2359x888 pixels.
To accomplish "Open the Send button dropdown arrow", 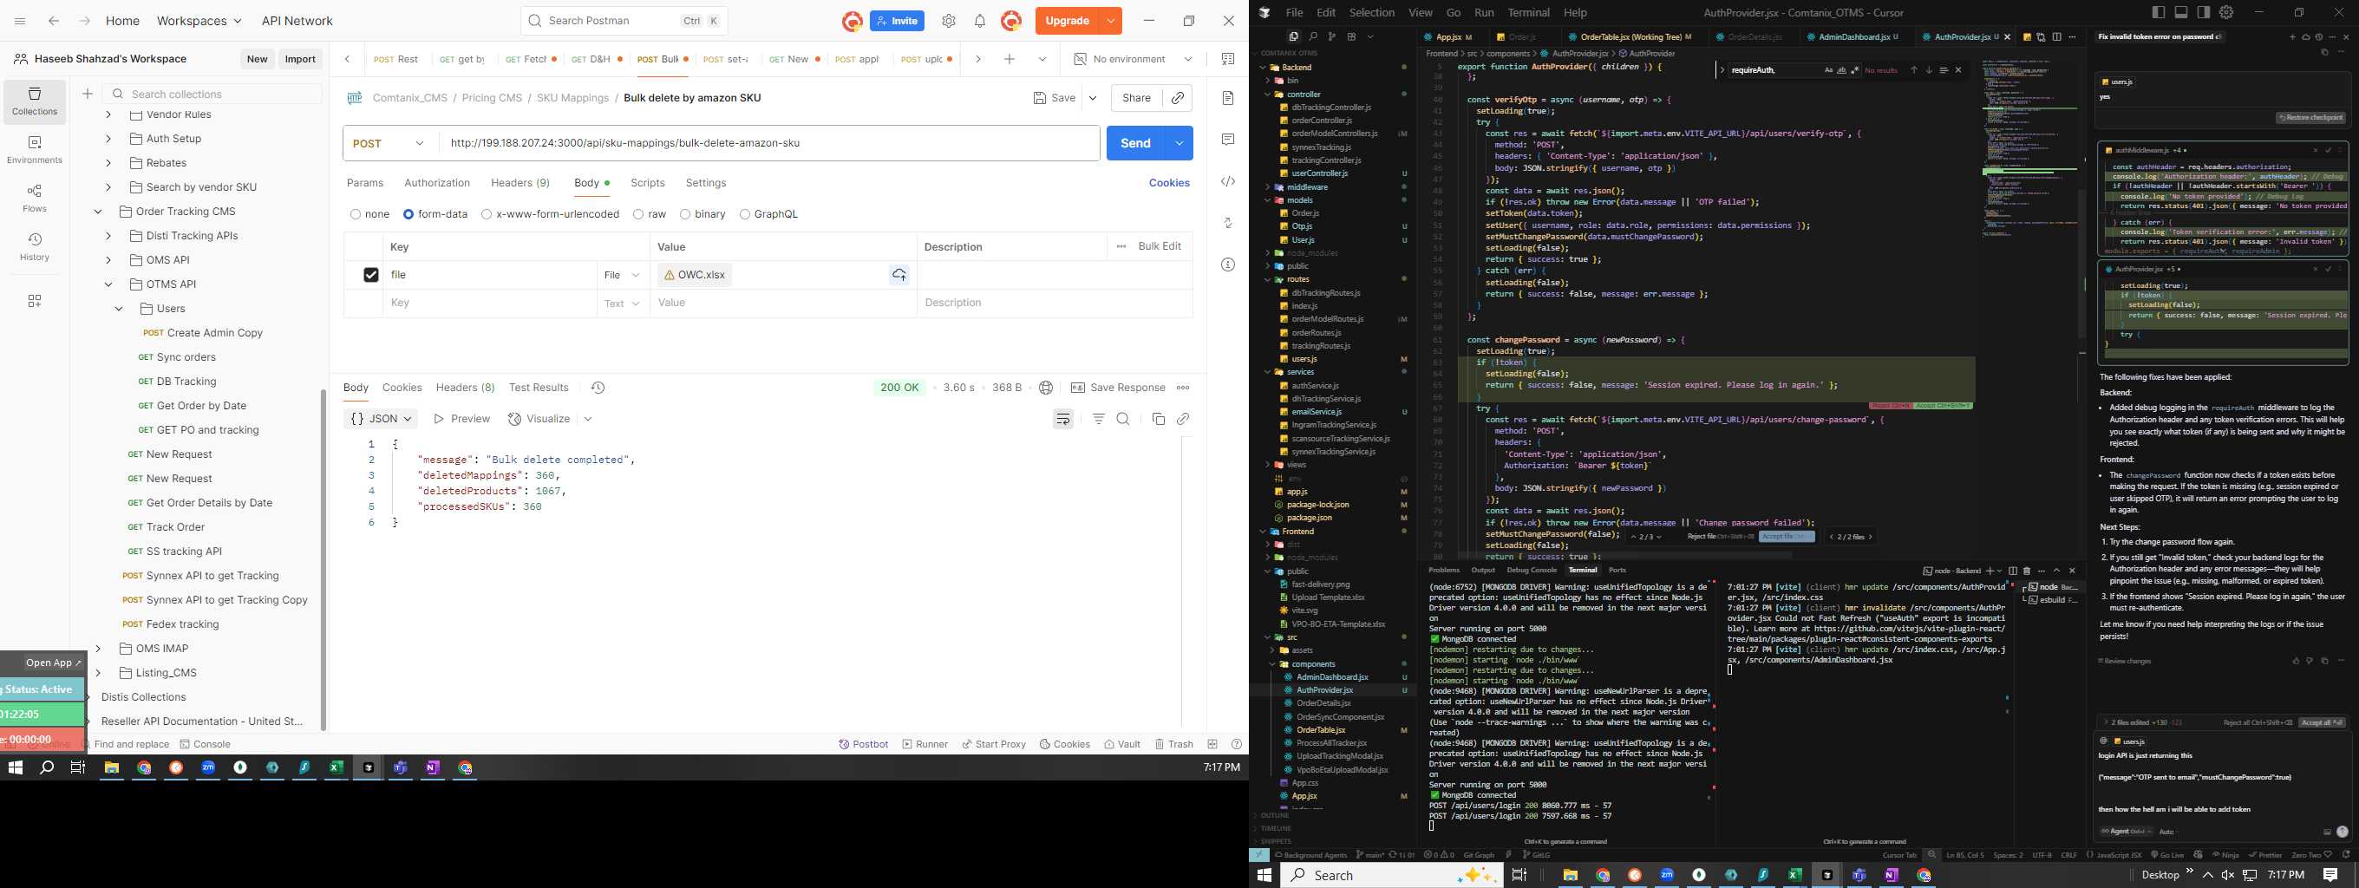I will click(1179, 143).
